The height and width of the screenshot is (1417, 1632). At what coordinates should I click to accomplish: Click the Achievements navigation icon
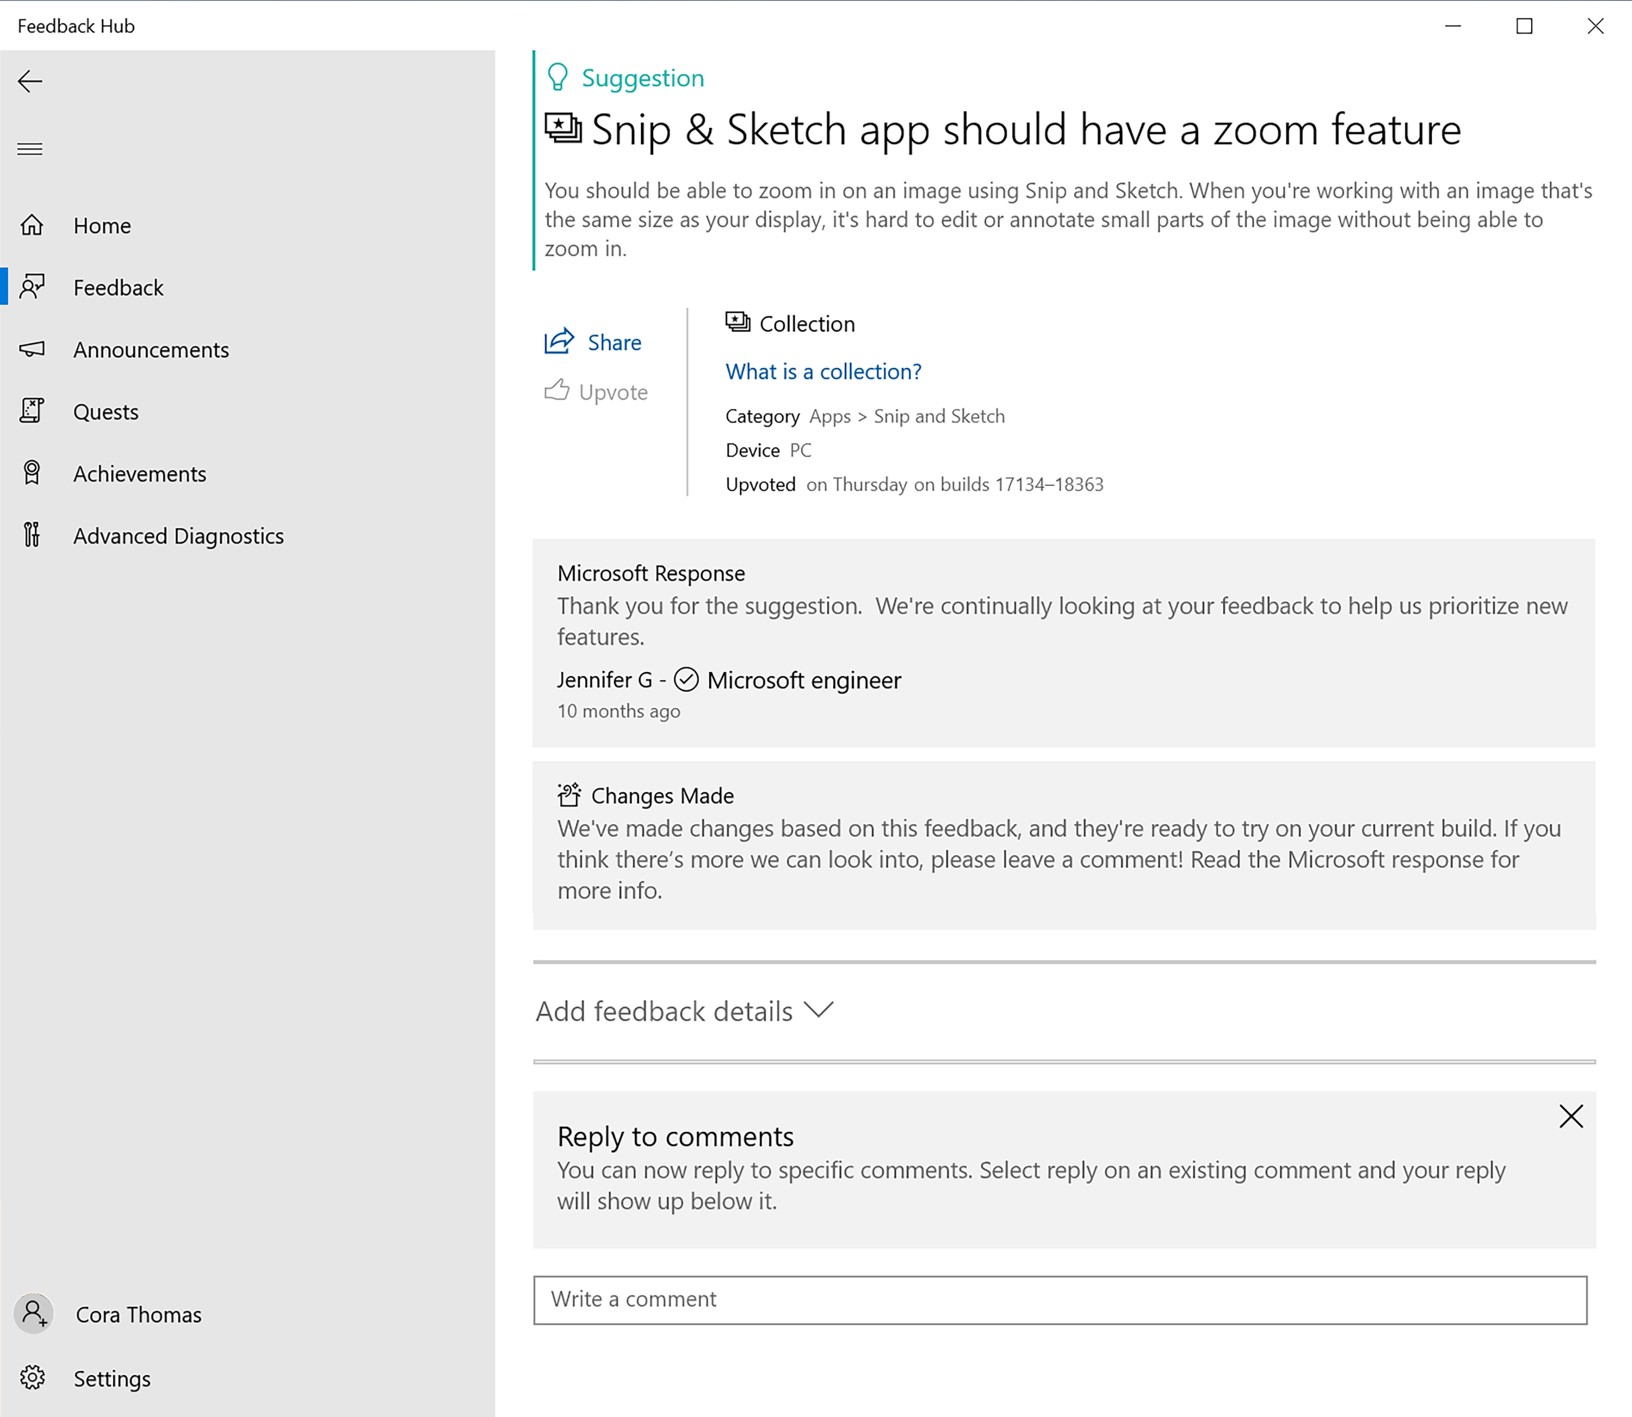coord(35,473)
